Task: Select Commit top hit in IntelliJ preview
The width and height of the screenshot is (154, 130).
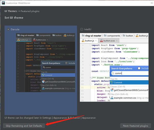Action: (129, 82)
